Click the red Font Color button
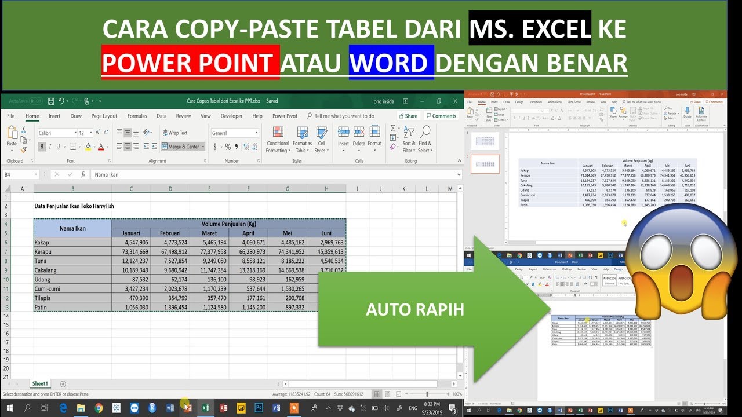This screenshot has height=417, width=742. click(101, 147)
